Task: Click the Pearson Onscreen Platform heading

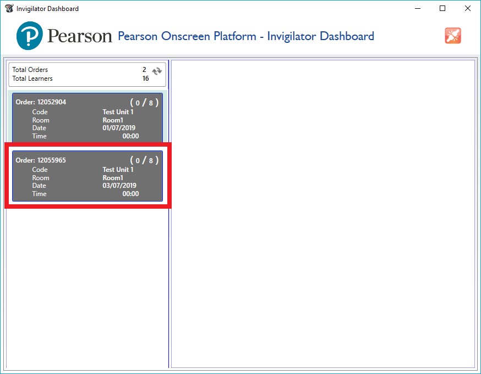Action: tap(245, 36)
